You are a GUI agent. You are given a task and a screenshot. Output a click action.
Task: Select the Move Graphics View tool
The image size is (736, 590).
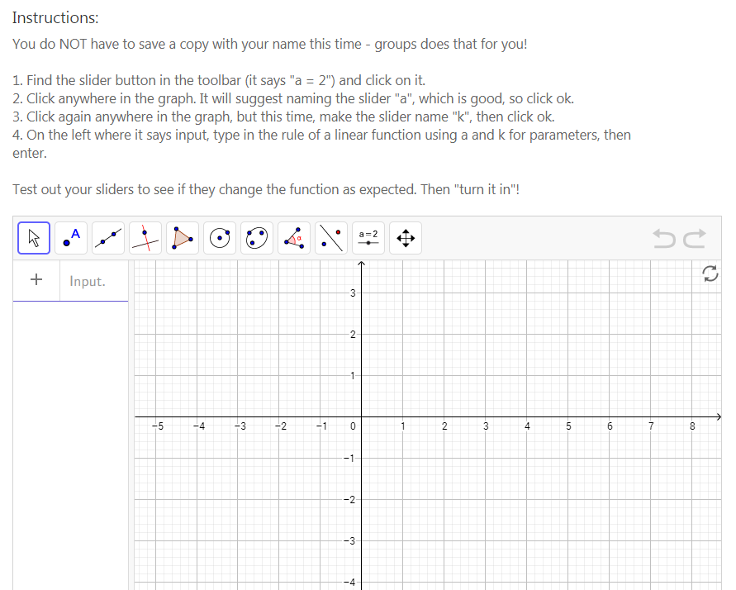tap(406, 238)
